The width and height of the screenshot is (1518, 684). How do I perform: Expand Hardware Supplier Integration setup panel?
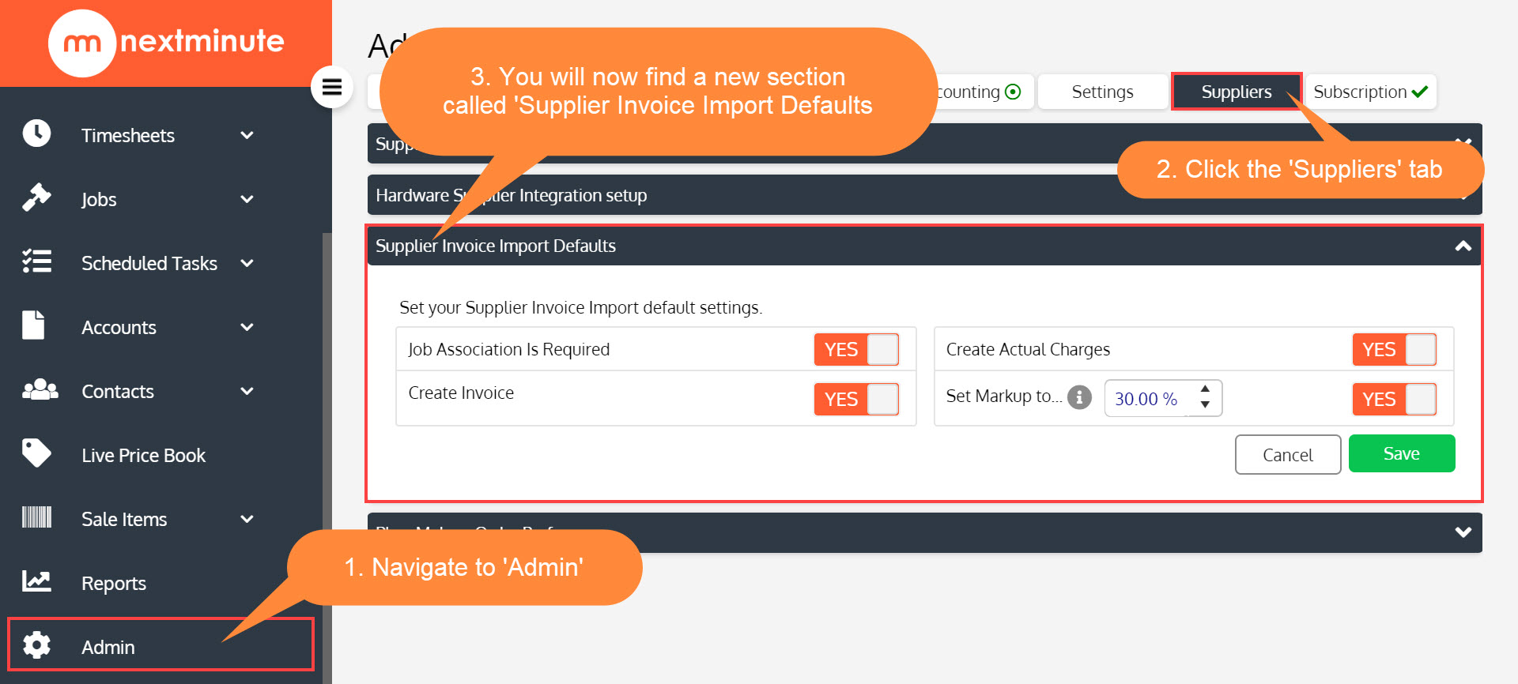[x=924, y=195]
